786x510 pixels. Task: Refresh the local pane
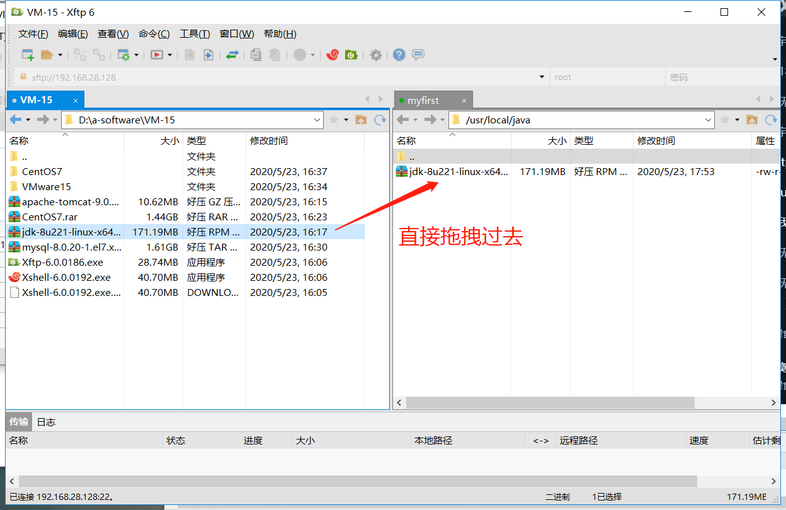click(380, 120)
